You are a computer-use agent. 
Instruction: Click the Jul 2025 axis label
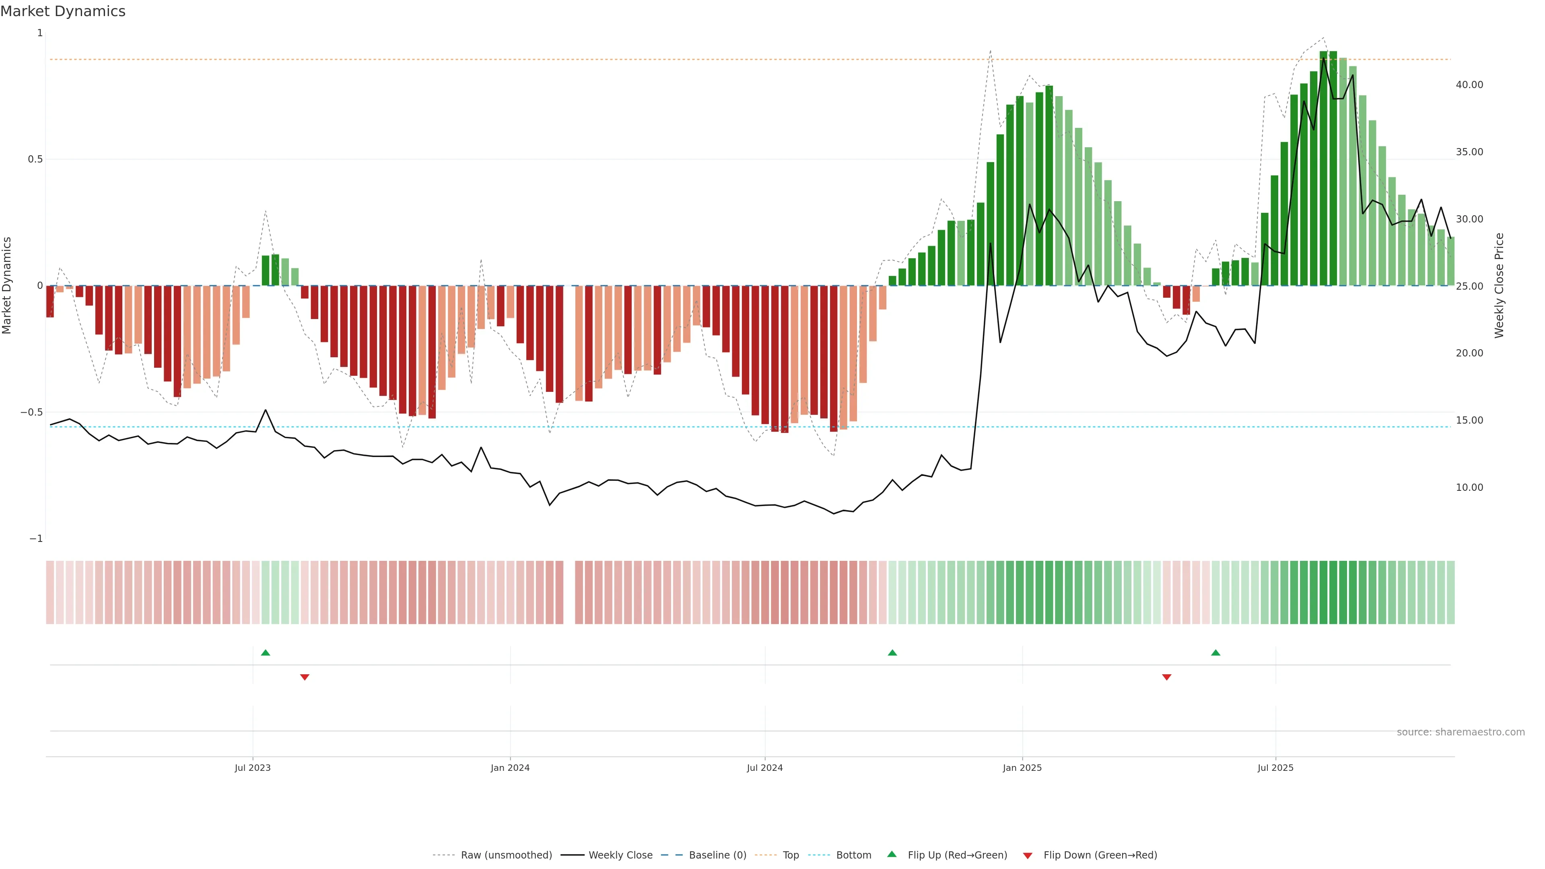point(1276,768)
